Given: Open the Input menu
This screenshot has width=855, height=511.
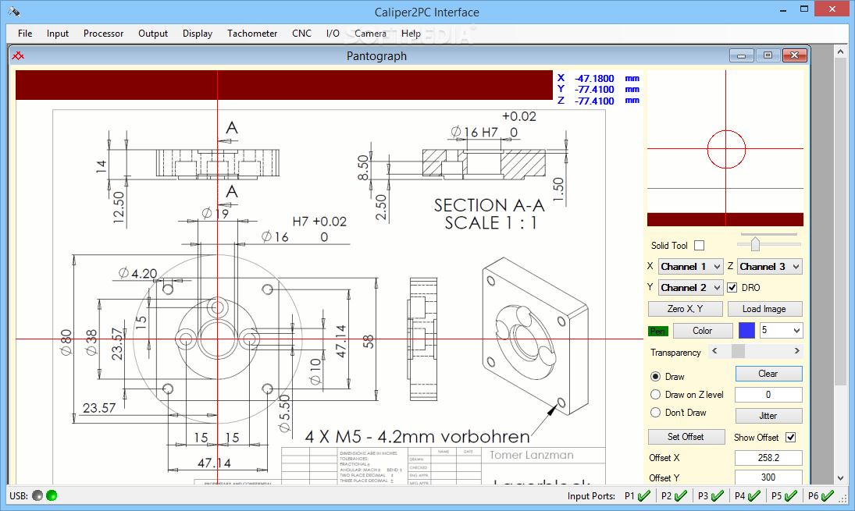Looking at the screenshot, I should 58,34.
